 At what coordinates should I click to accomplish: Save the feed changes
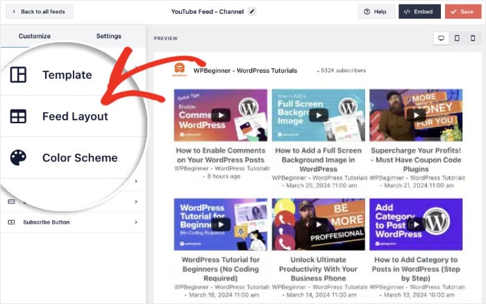coord(463,12)
